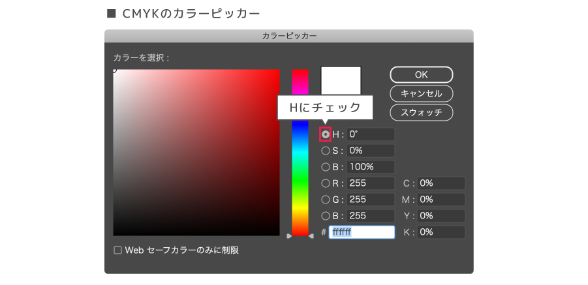Select the H hue radio button
The height and width of the screenshot is (285, 588).
tap(326, 134)
